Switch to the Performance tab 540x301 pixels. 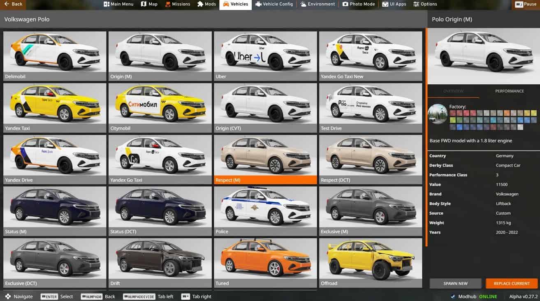509,91
